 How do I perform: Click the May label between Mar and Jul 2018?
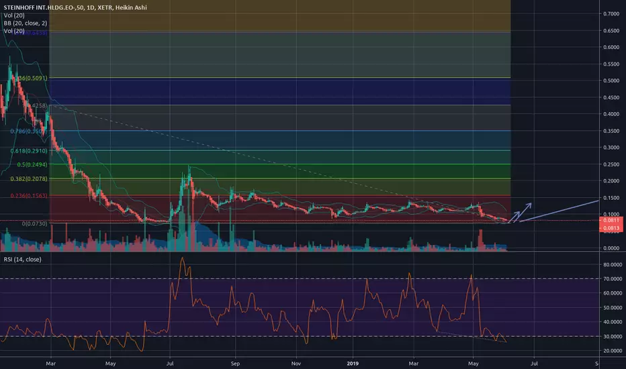pos(110,364)
